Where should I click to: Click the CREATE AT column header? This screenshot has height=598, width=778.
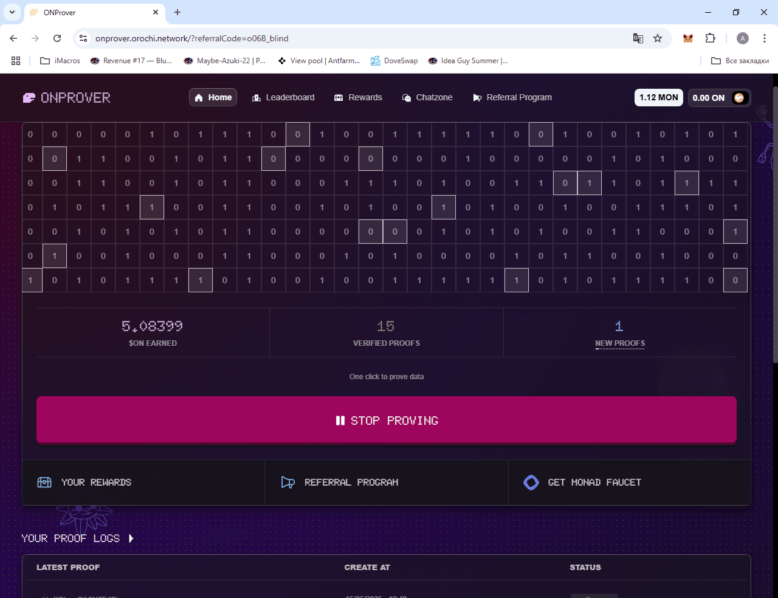tap(367, 567)
